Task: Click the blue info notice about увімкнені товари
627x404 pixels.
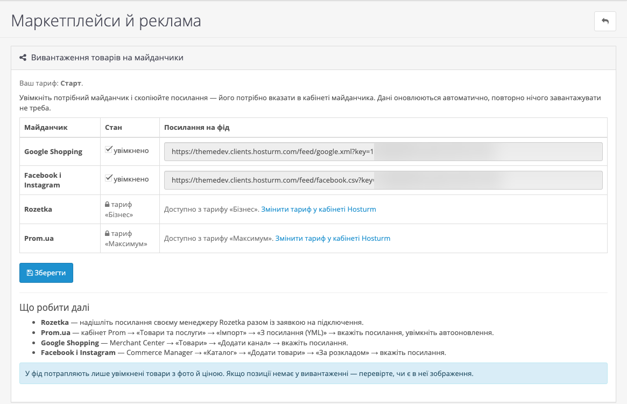Action: click(313, 374)
